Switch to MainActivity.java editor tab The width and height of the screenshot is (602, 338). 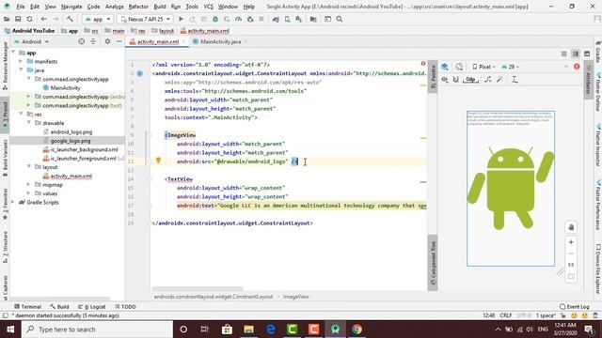[x=220, y=41]
